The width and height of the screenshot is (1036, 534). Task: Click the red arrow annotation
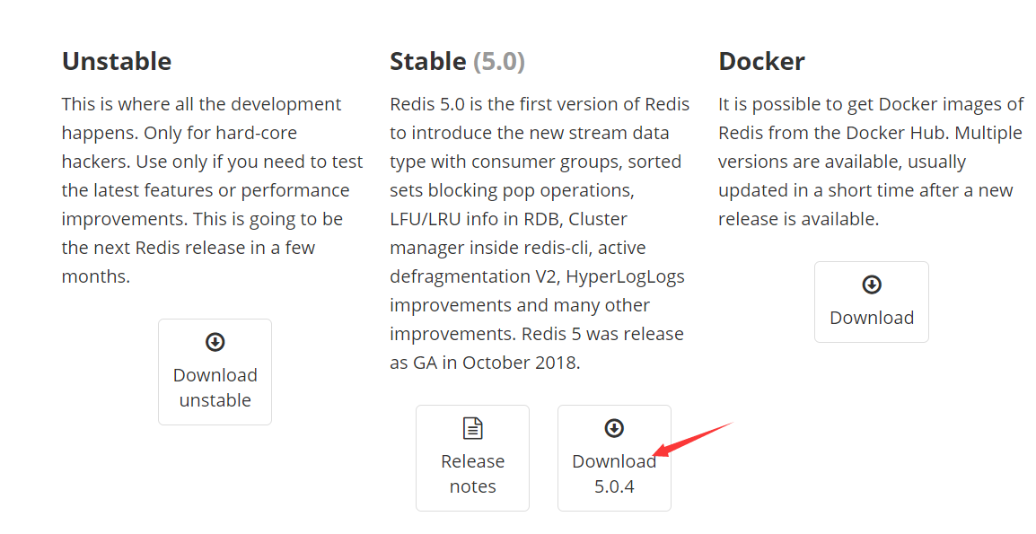click(x=692, y=439)
